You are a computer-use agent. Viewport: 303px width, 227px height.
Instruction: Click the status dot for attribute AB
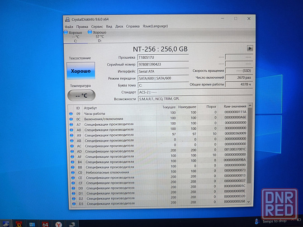(x=72, y=141)
